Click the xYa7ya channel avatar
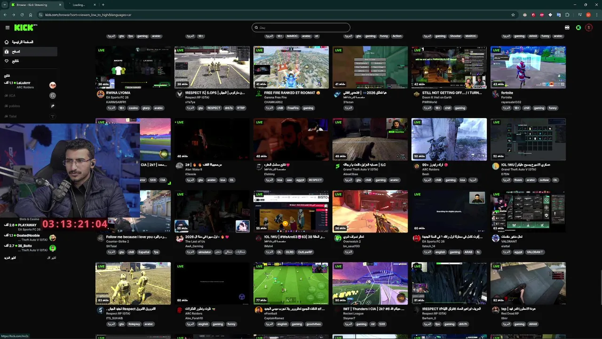The height and width of the screenshot is (339, 602). [x=179, y=94]
